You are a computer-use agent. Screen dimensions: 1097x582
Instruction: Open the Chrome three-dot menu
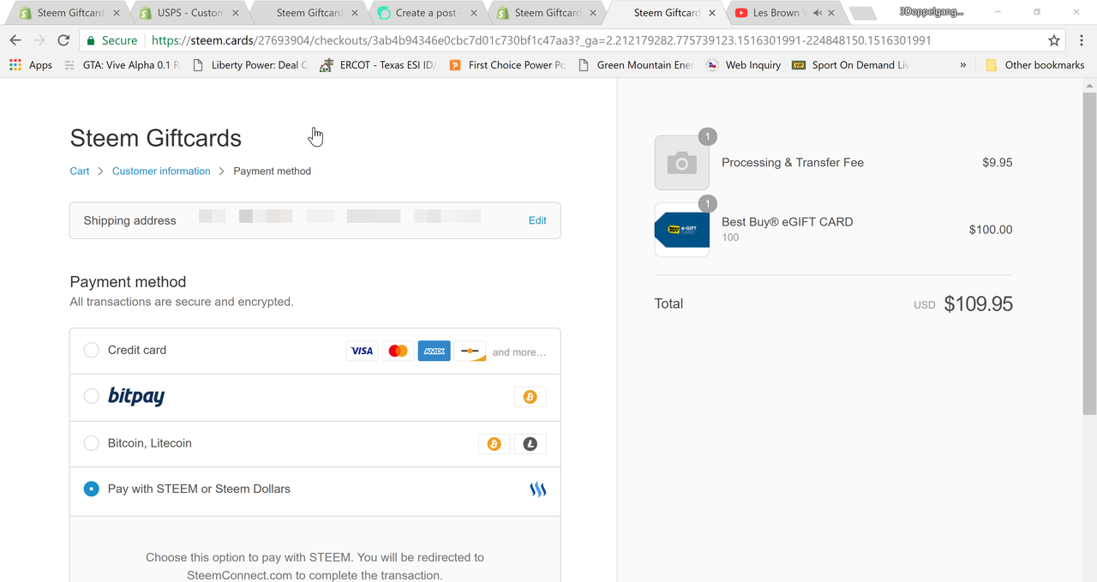coord(1082,40)
